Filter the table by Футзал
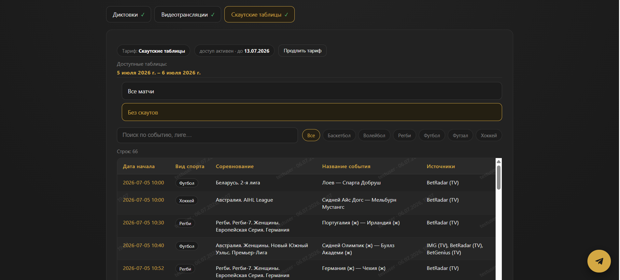The width and height of the screenshot is (620, 280). [x=460, y=135]
